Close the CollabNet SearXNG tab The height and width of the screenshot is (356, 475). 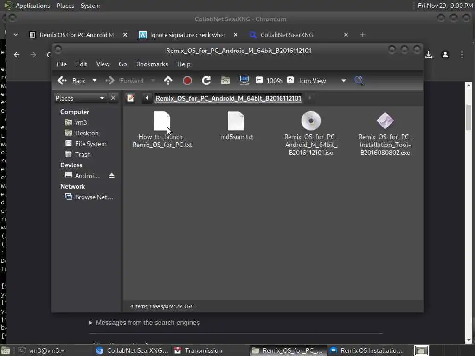tap(346, 35)
